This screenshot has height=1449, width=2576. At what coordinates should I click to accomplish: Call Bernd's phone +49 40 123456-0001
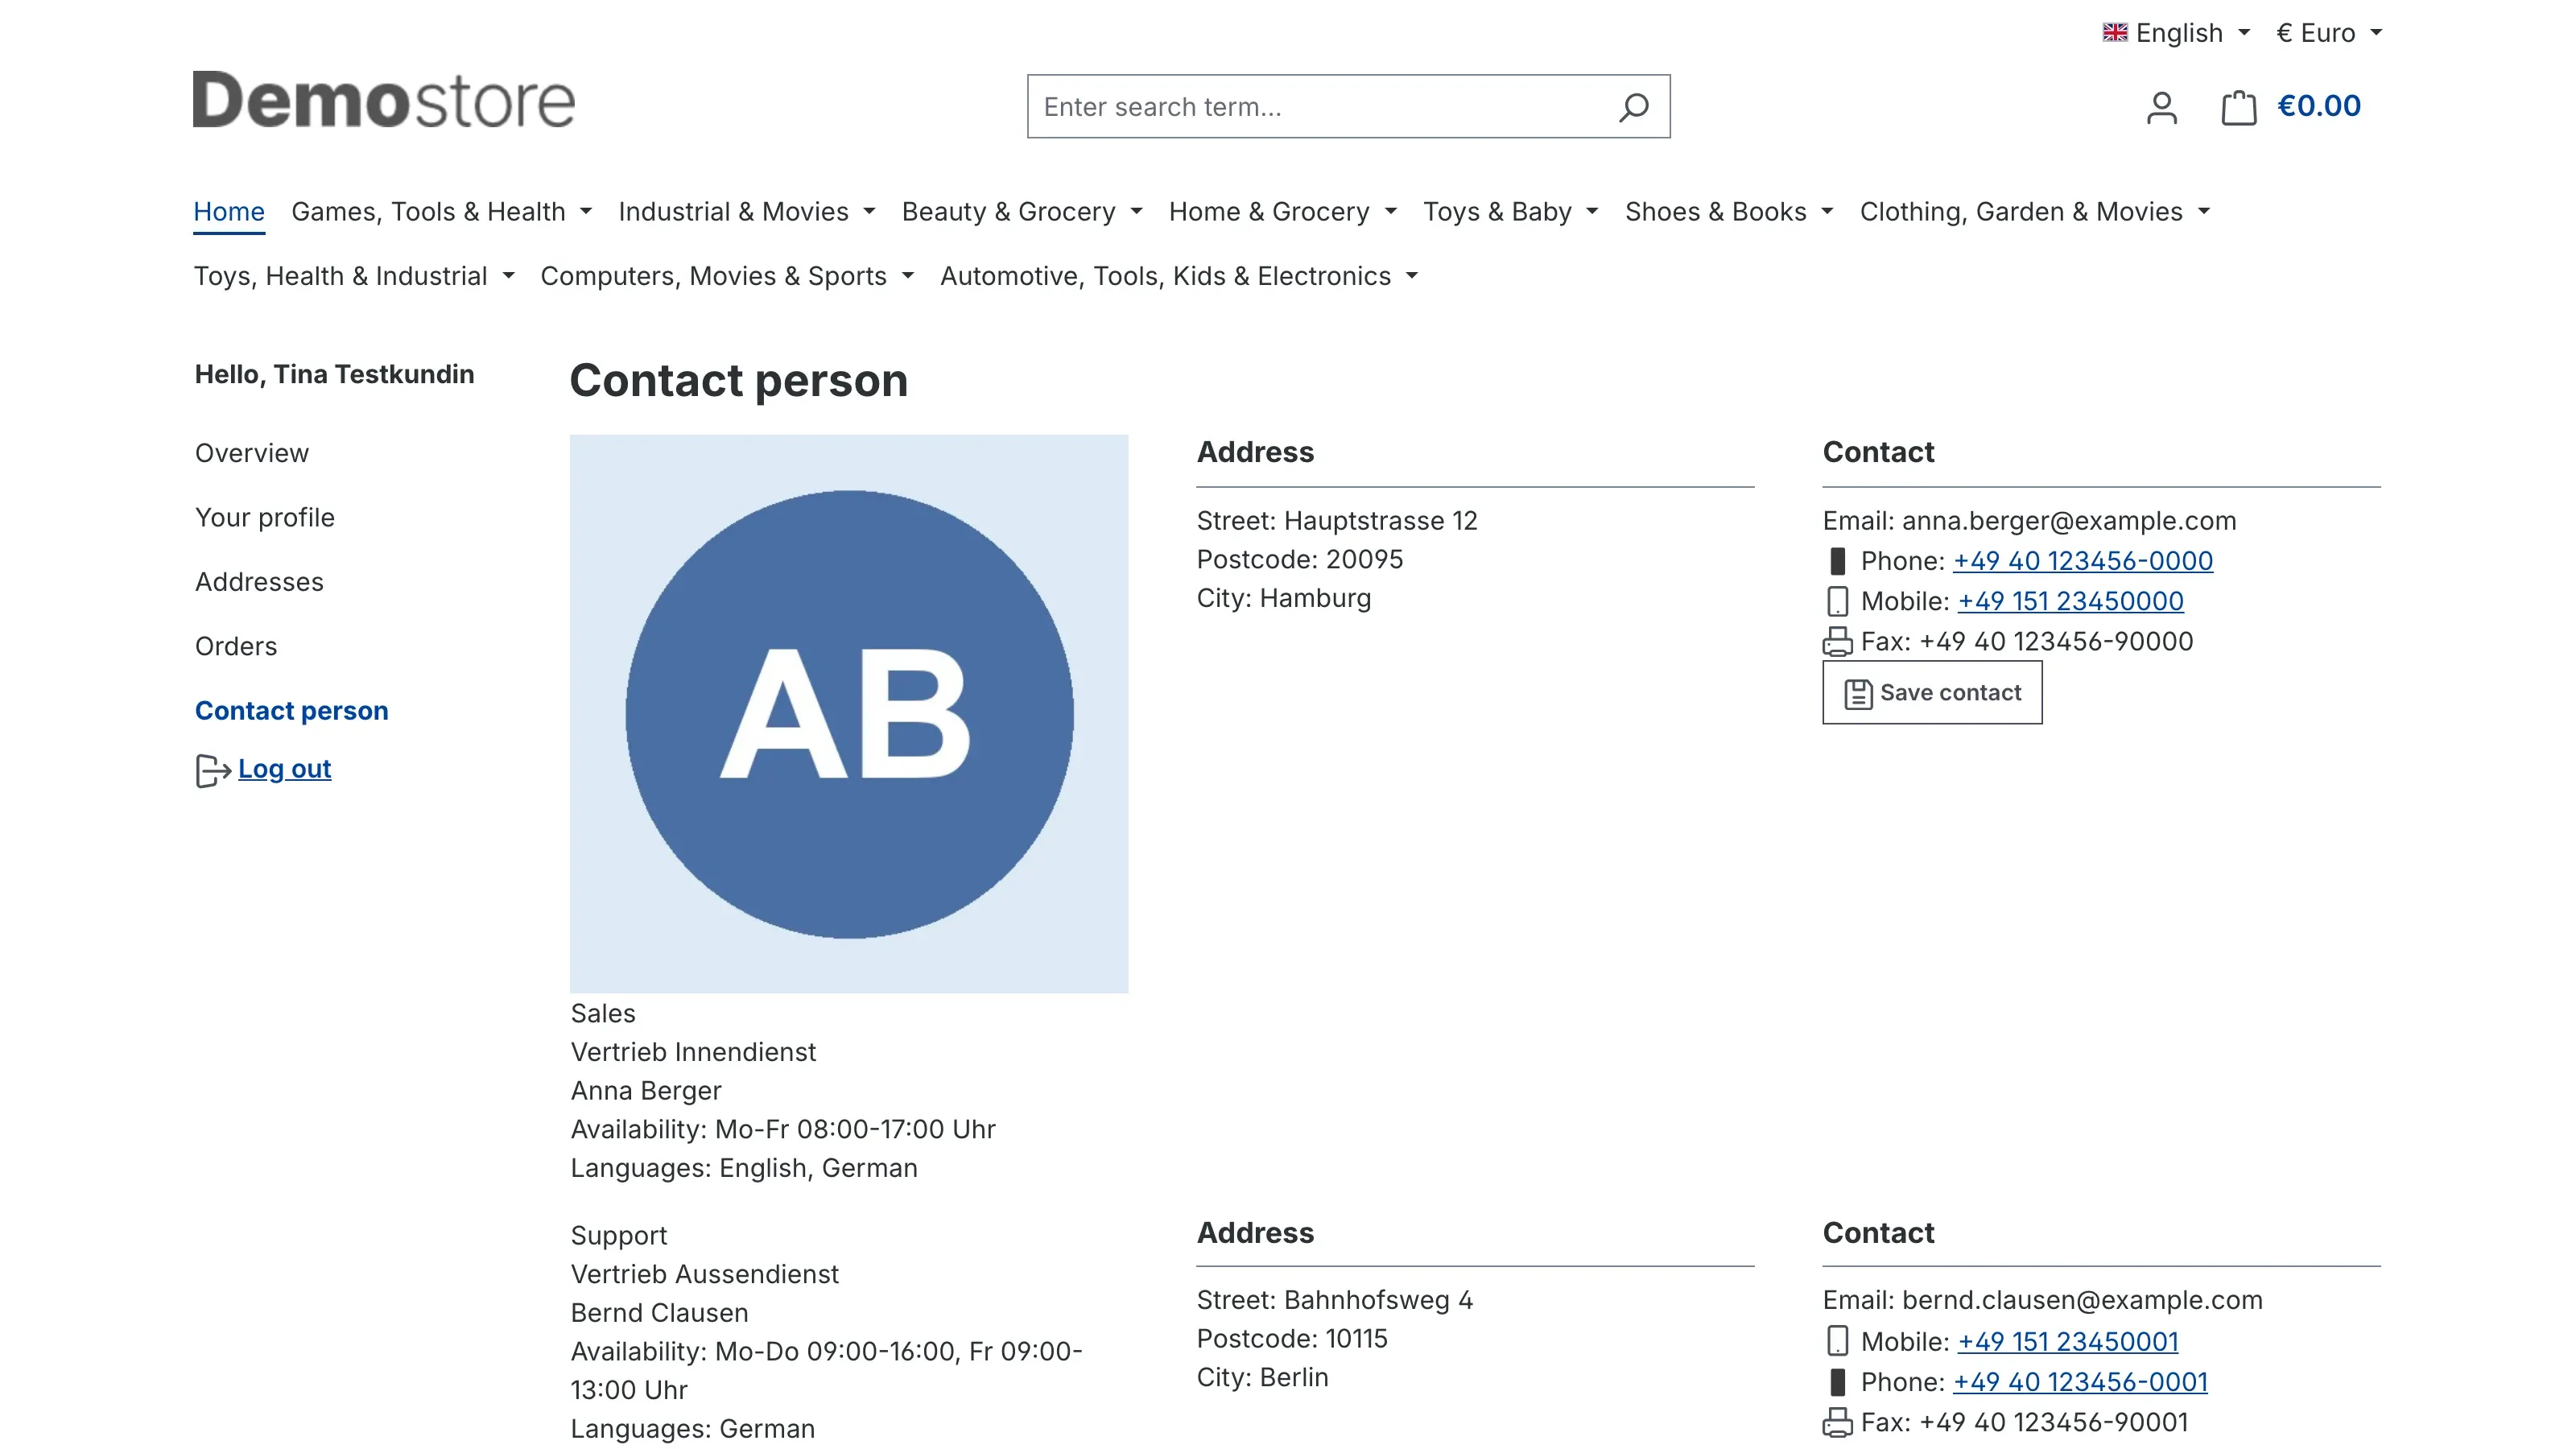[x=2080, y=1382]
